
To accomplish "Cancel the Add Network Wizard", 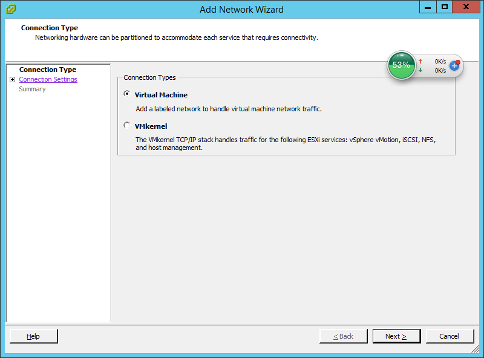I will 450,336.
